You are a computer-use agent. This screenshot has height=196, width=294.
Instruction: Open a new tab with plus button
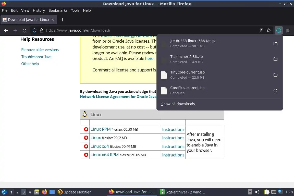tap(63, 20)
